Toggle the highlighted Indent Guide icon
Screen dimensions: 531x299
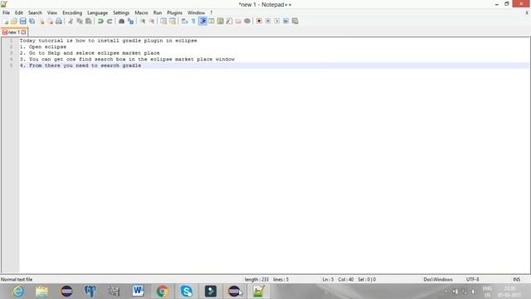click(202, 22)
